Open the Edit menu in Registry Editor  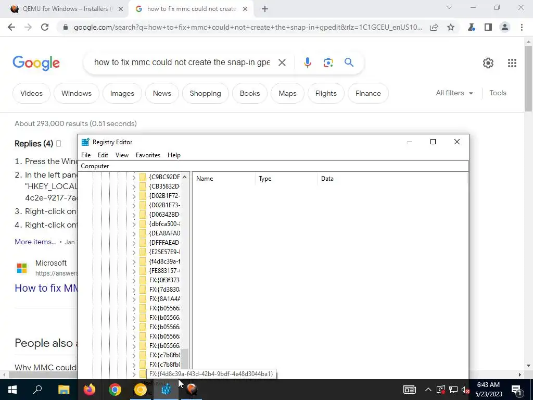click(x=103, y=155)
